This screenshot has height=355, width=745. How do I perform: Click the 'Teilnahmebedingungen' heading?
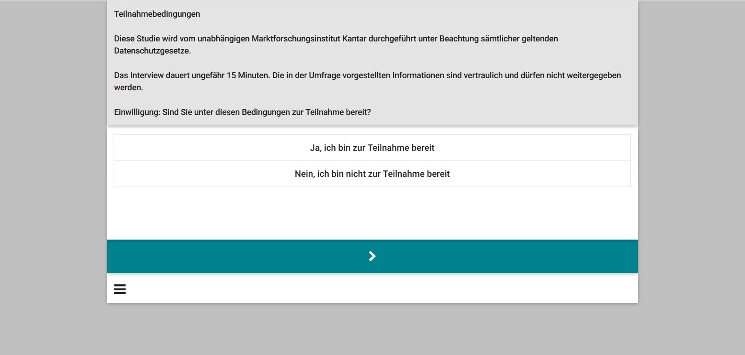157,14
